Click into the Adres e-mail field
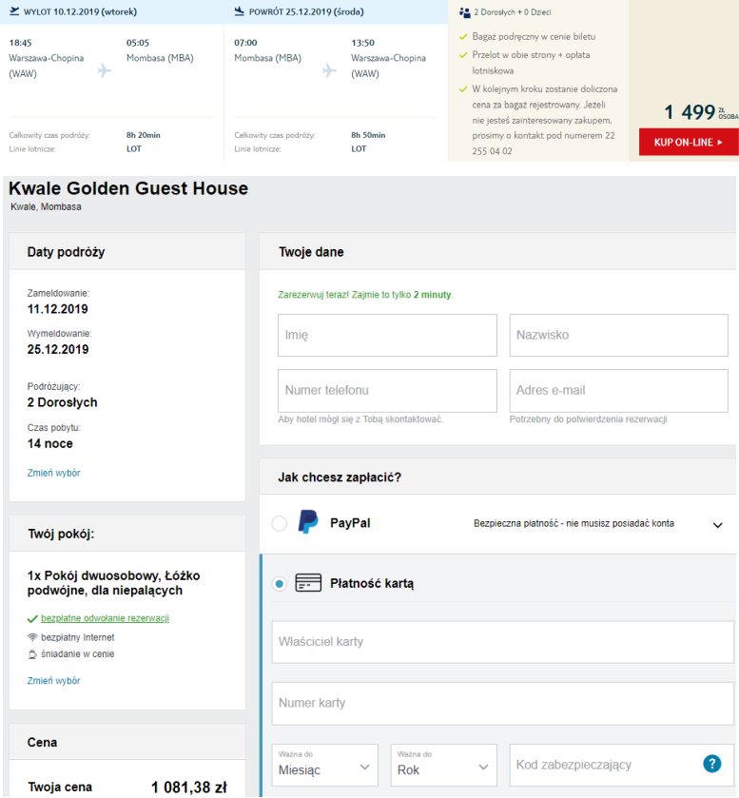 tap(618, 390)
